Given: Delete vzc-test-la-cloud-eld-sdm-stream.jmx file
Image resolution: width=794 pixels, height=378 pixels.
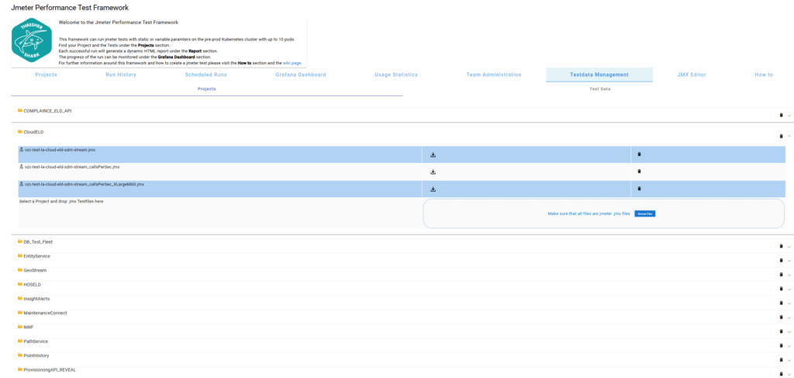Looking at the screenshot, I should [x=639, y=154].
